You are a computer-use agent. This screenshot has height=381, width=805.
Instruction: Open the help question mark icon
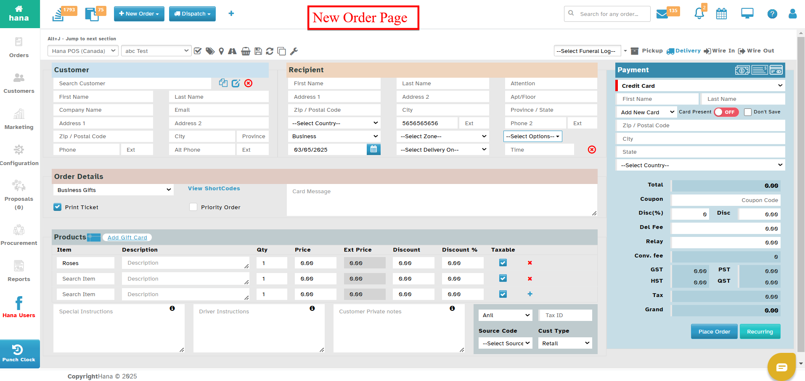(772, 14)
